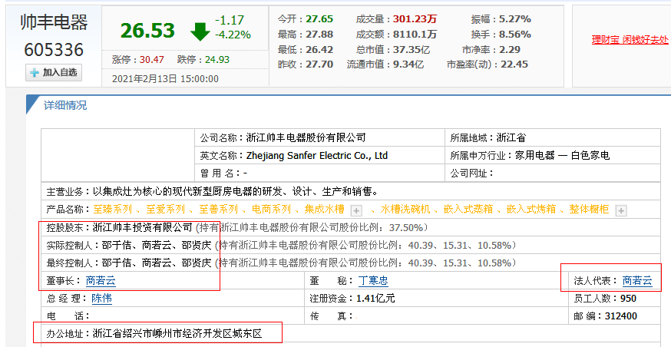Click 振幅 value 5.27%
671x347 pixels.
pyautogui.click(x=515, y=19)
